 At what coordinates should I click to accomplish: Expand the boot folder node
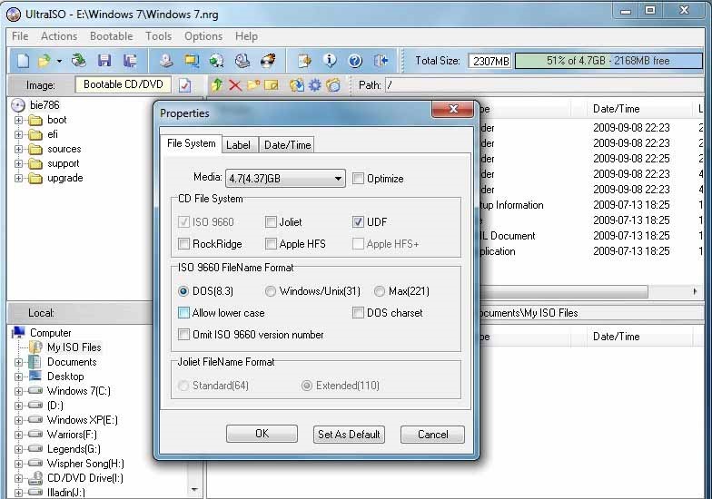(18, 120)
